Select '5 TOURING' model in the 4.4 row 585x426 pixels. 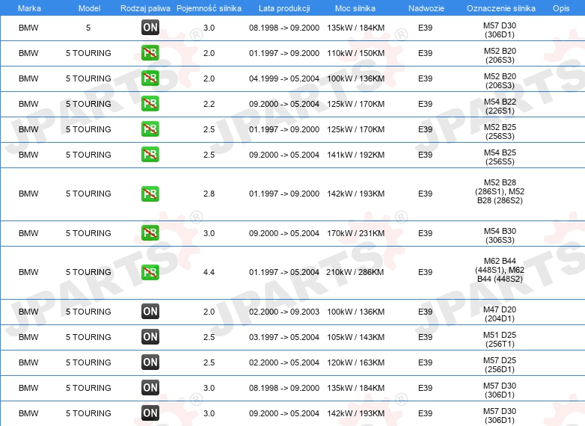[88, 272]
